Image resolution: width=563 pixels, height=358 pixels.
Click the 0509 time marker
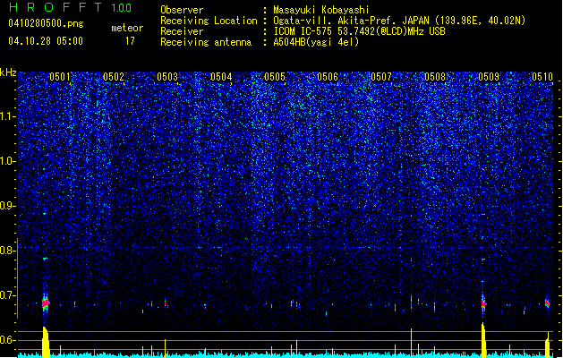click(x=489, y=77)
